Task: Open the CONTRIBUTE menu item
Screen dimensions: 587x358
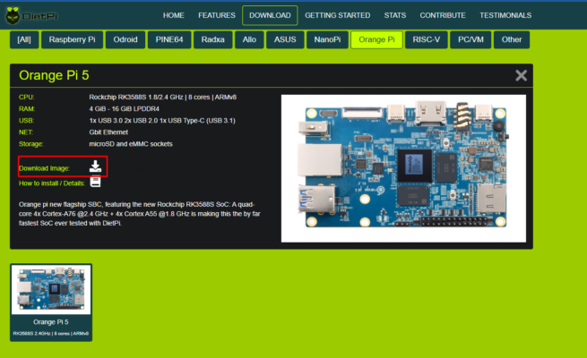Action: (x=443, y=15)
